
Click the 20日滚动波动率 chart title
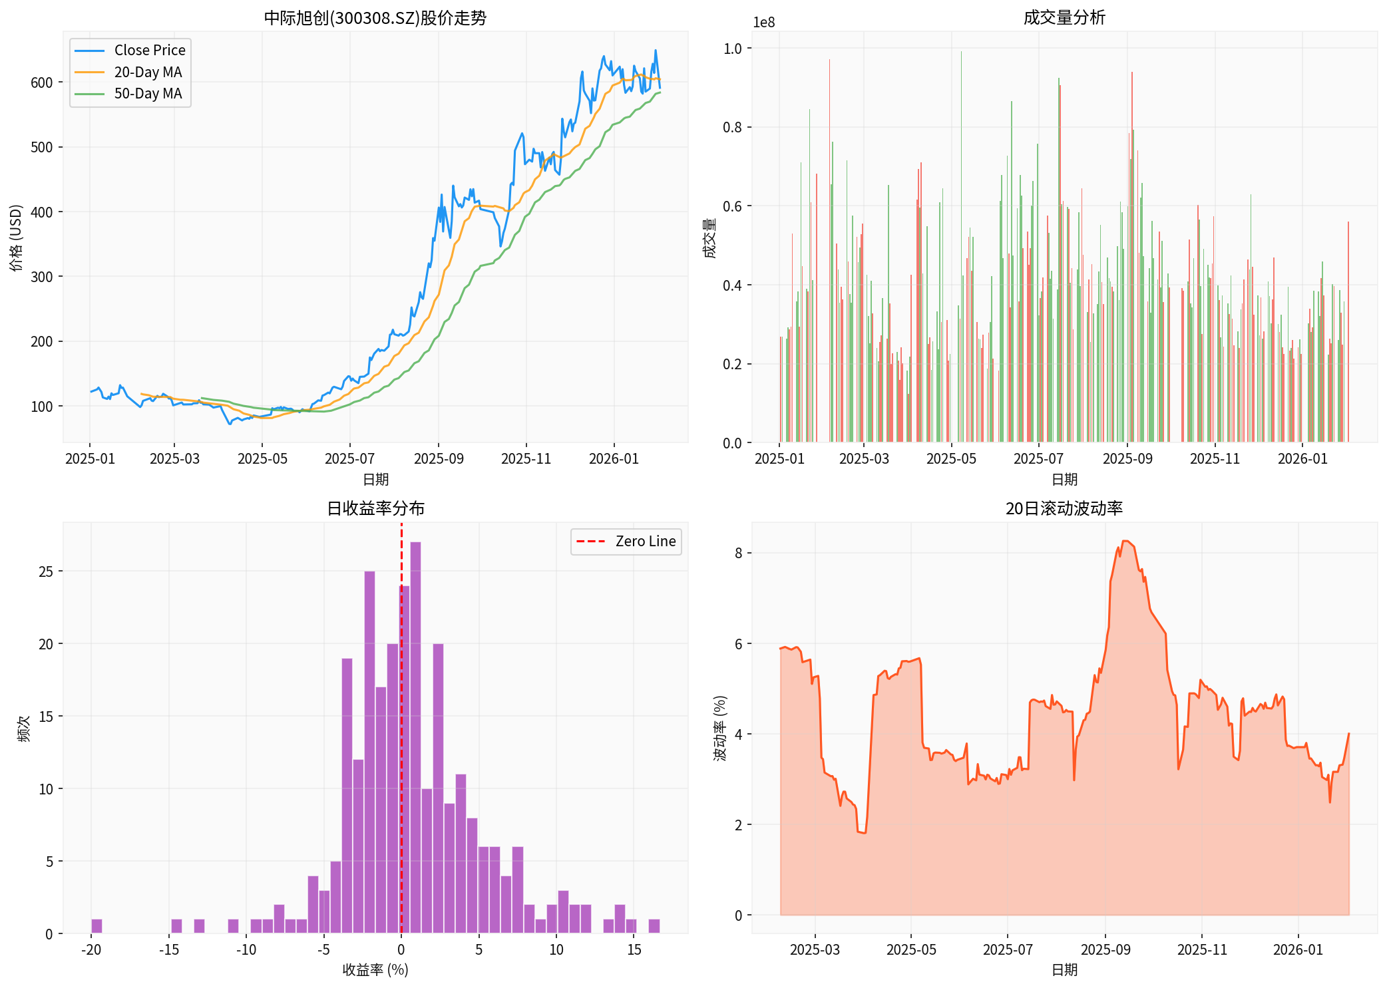click(x=1064, y=508)
